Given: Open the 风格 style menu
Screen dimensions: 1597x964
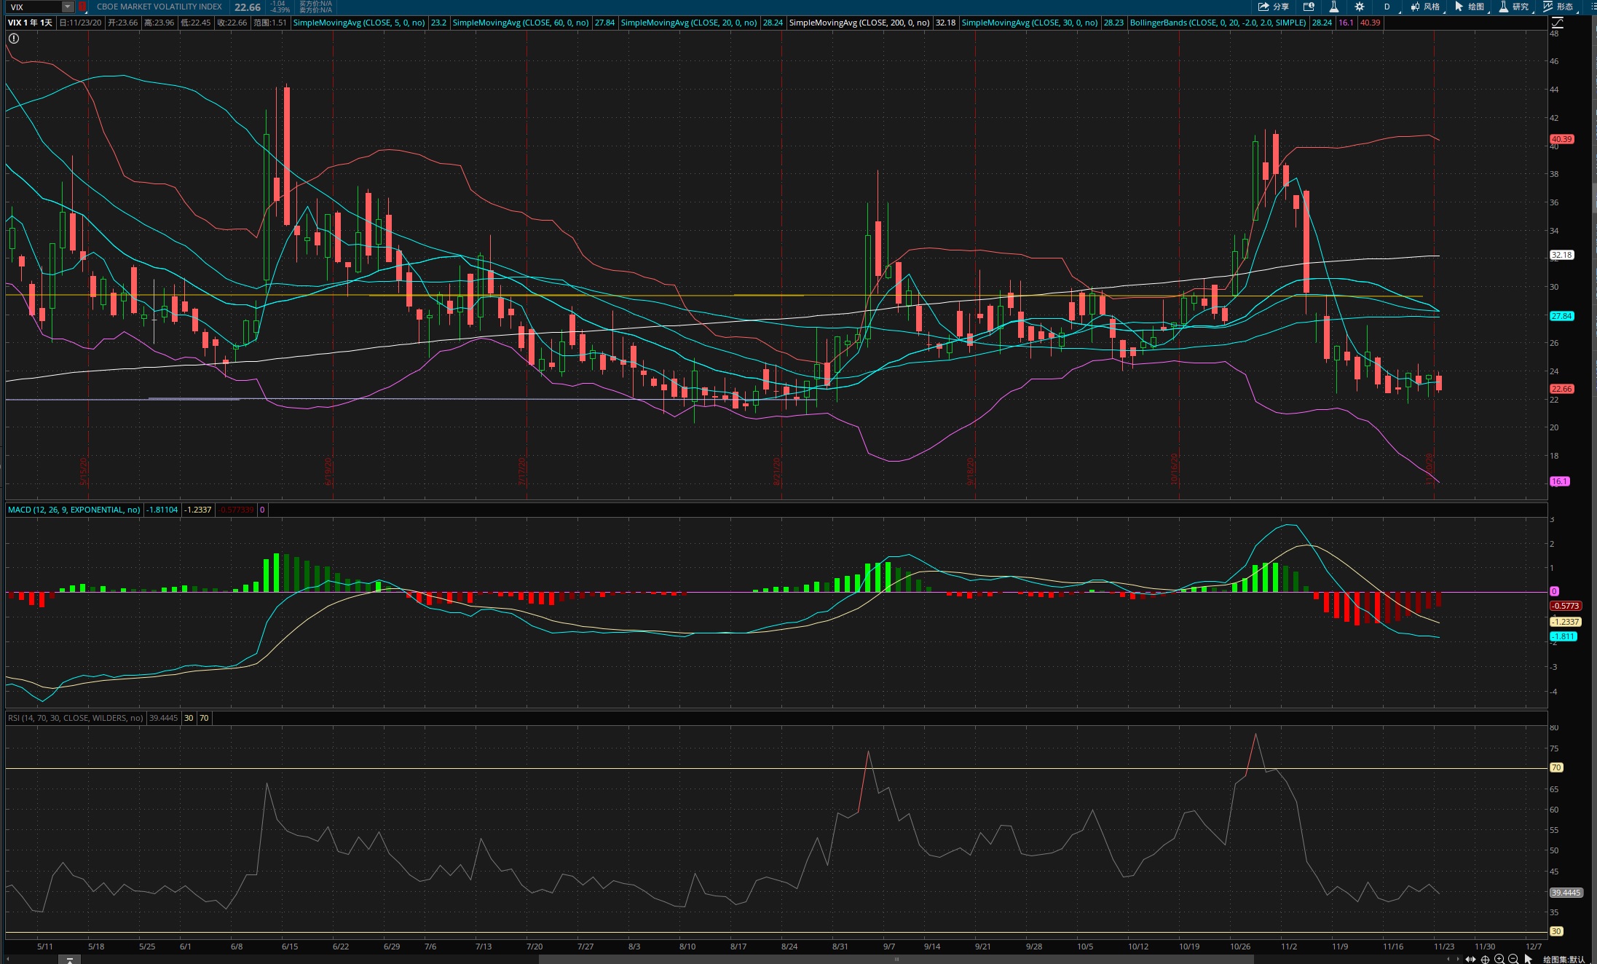Looking at the screenshot, I should (1425, 7).
